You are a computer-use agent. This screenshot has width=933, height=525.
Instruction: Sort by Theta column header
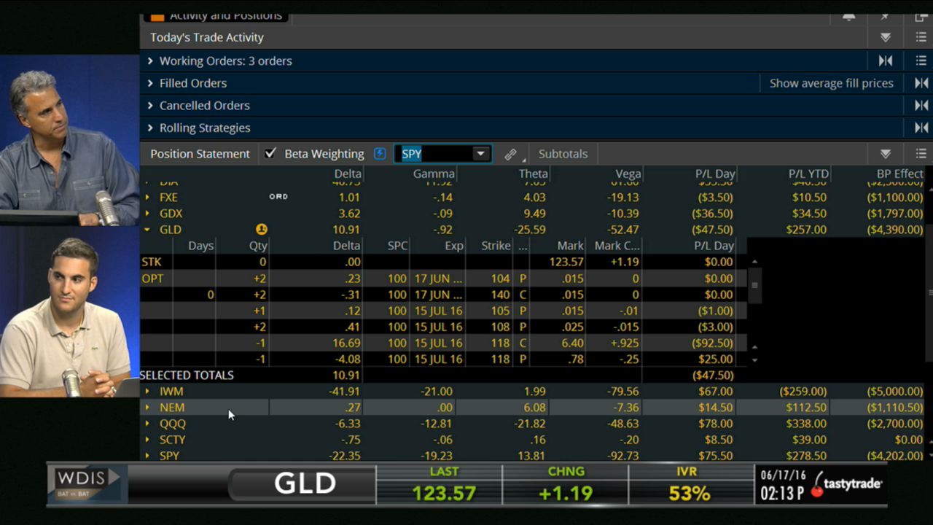(x=533, y=174)
